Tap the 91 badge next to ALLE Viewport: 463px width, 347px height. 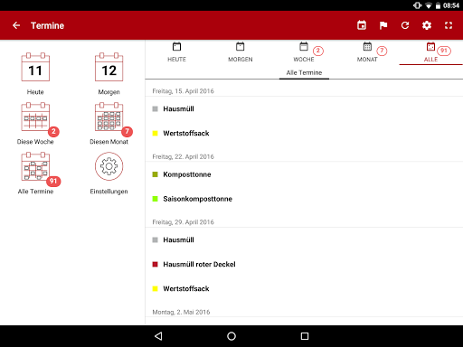tap(444, 51)
